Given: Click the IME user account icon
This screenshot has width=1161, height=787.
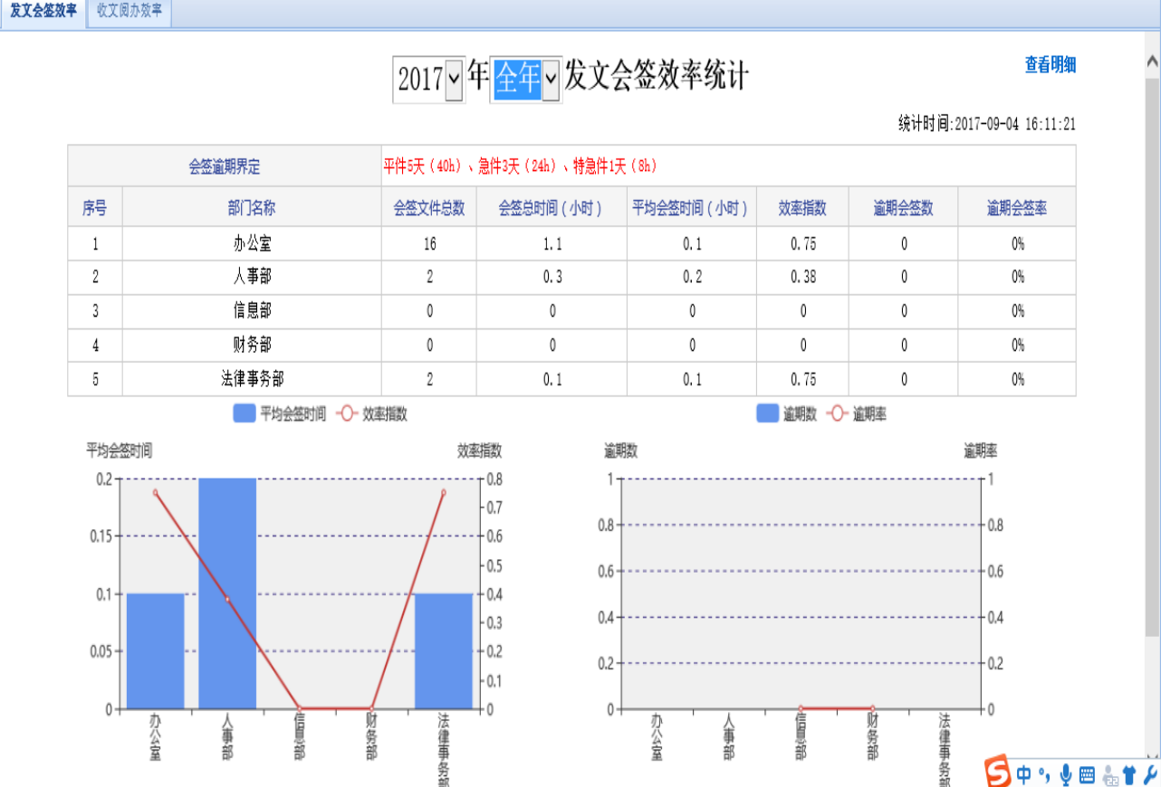Looking at the screenshot, I should (1108, 774).
